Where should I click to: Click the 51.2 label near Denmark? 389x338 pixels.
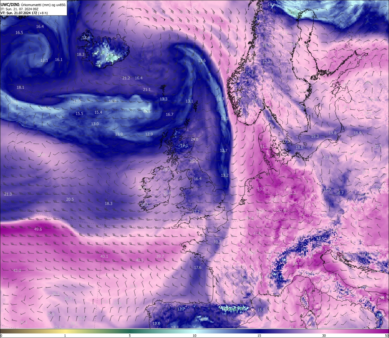click(264, 146)
